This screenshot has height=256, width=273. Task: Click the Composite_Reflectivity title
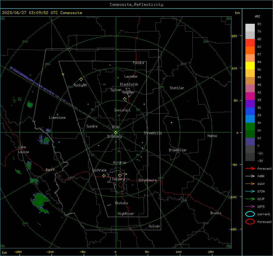point(136,5)
